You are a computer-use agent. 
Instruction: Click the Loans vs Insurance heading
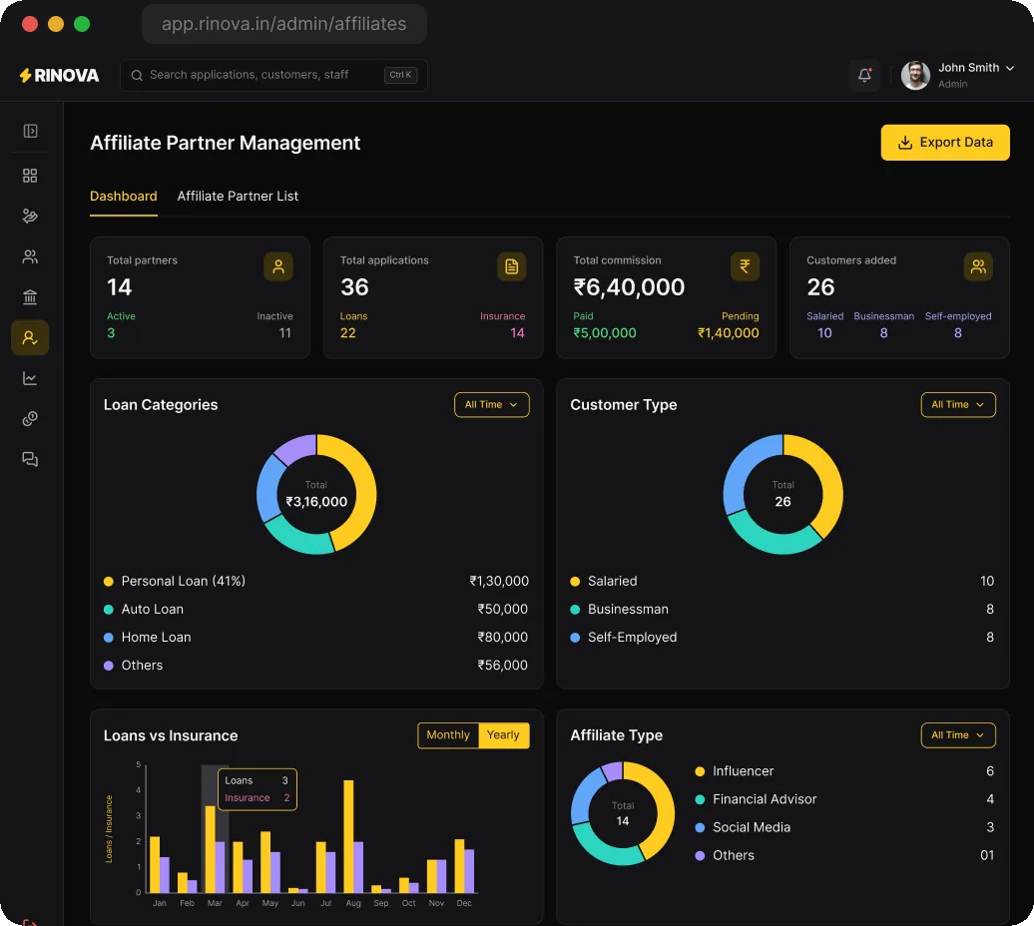[171, 735]
